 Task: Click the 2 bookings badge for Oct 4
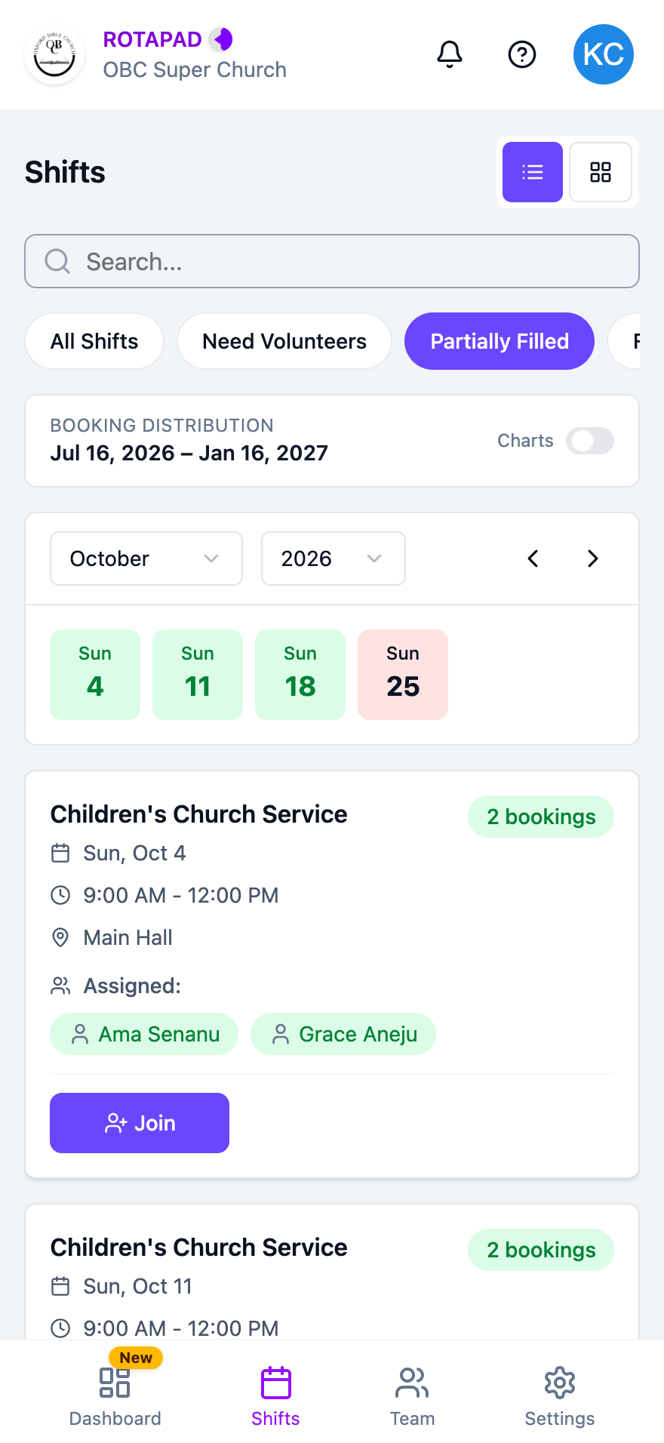click(541, 817)
